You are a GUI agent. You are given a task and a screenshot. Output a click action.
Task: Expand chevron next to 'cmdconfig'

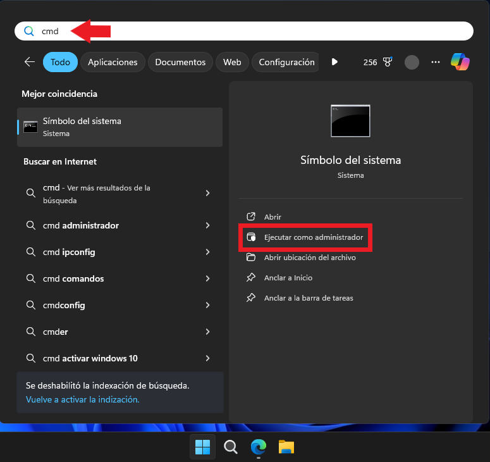[207, 305]
